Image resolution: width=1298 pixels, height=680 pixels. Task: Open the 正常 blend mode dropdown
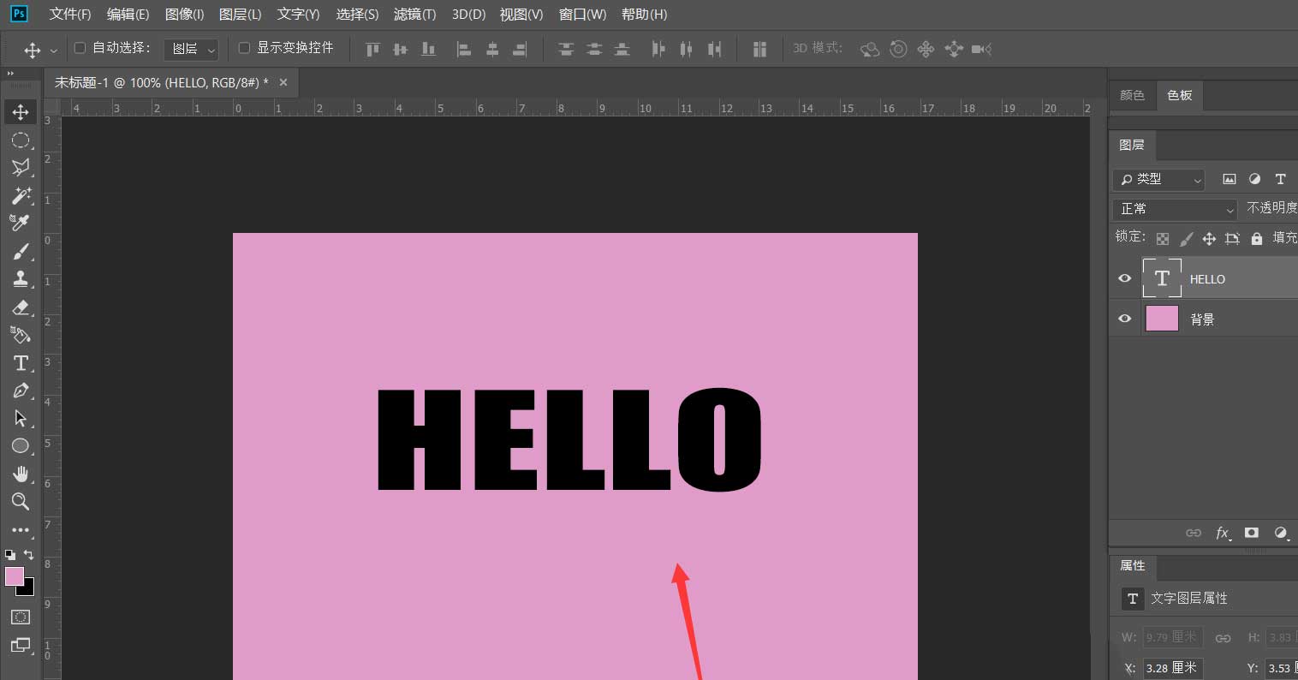[1176, 209]
